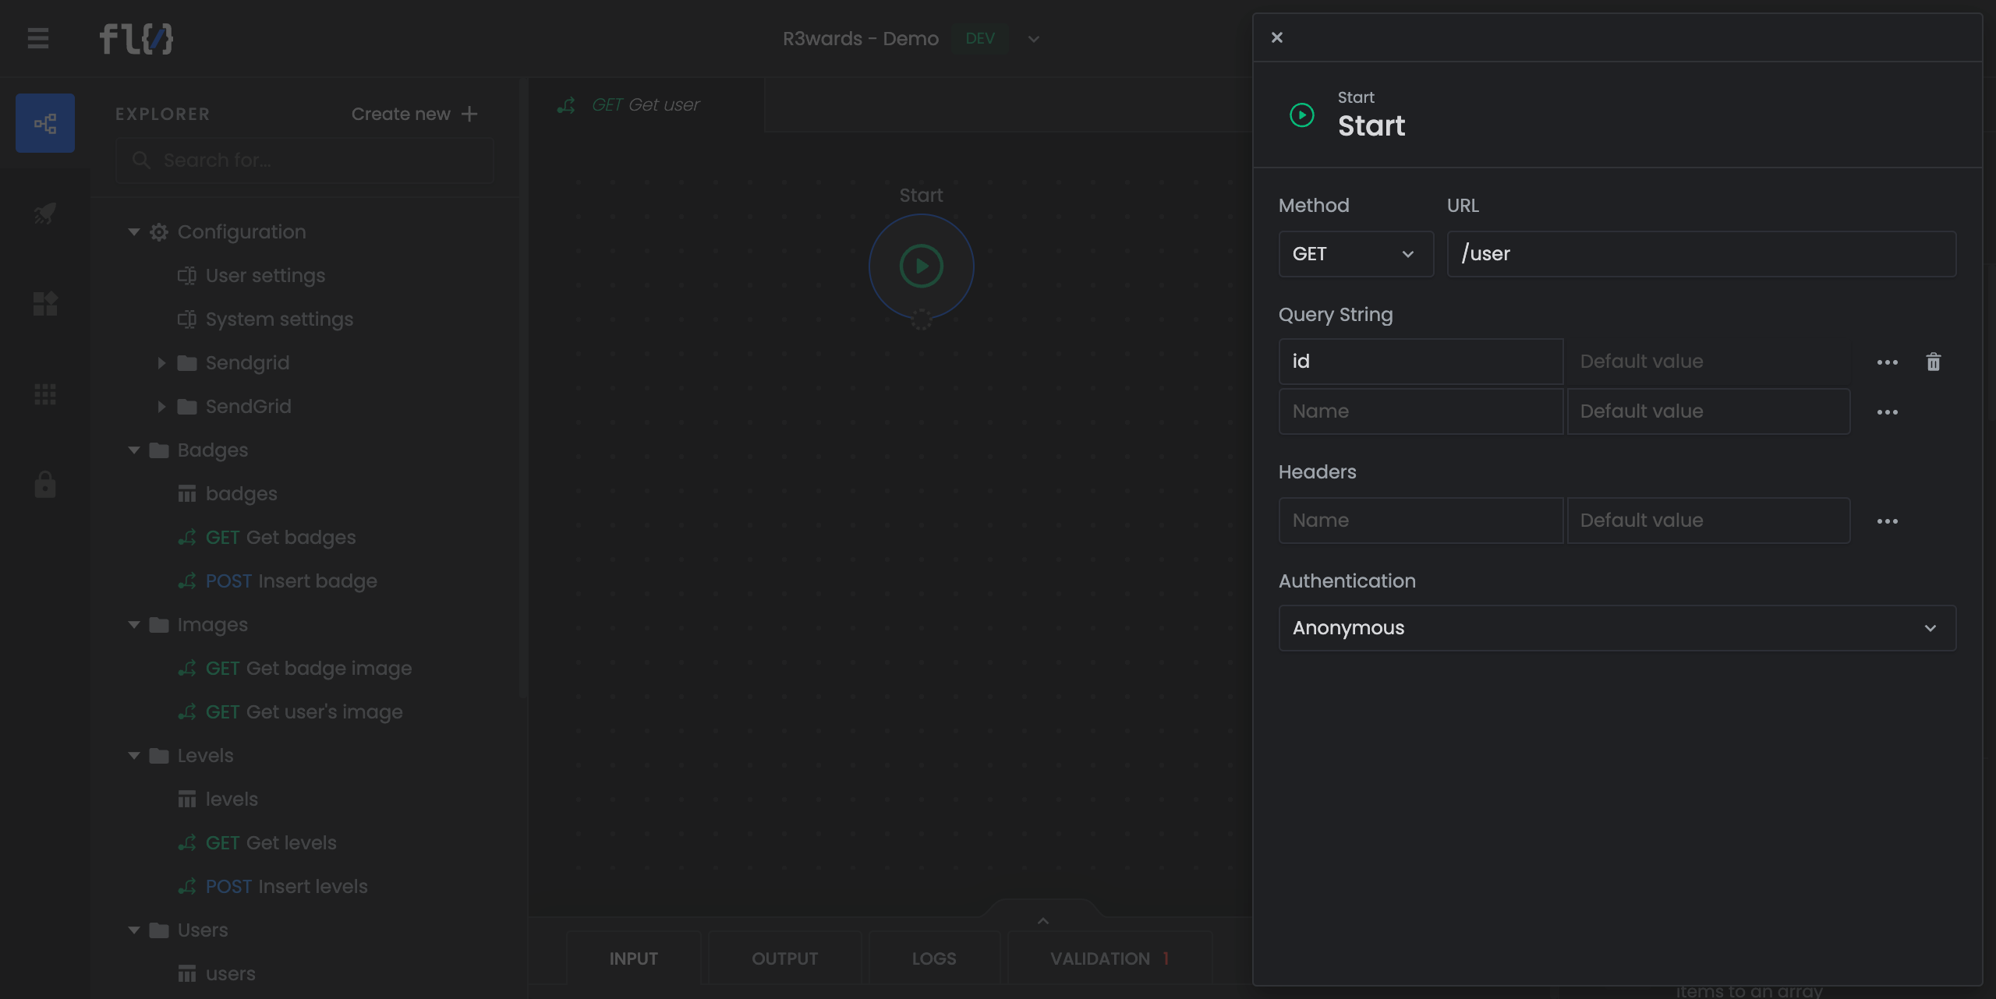Open the Authentication Anonymous dropdown

coord(1617,628)
